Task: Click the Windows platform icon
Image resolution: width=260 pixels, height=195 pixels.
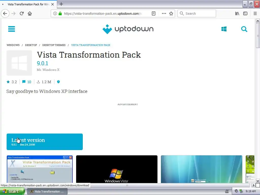Action: 224,29
